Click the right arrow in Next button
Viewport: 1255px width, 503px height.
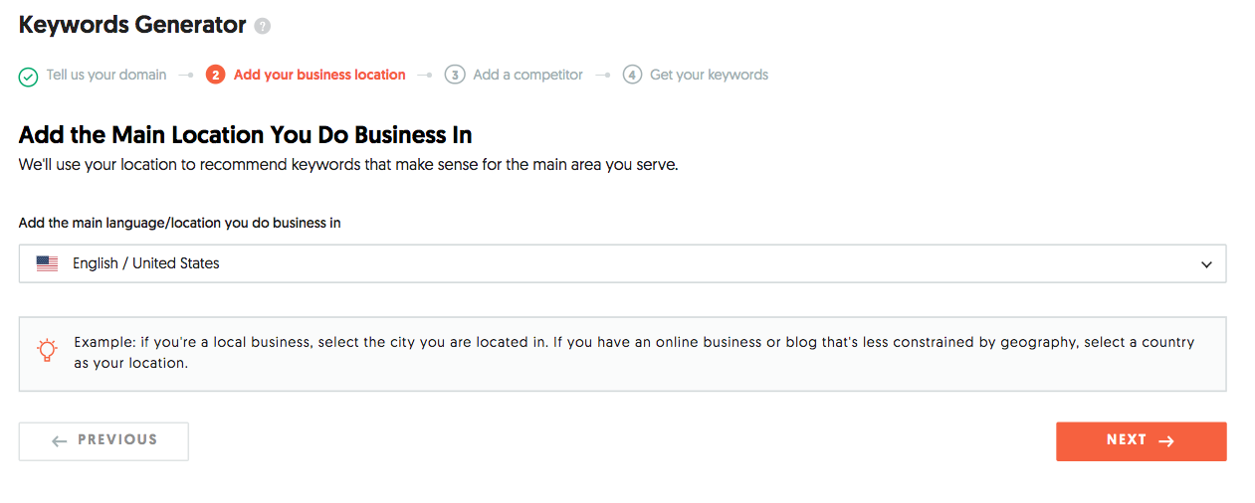(x=1166, y=441)
